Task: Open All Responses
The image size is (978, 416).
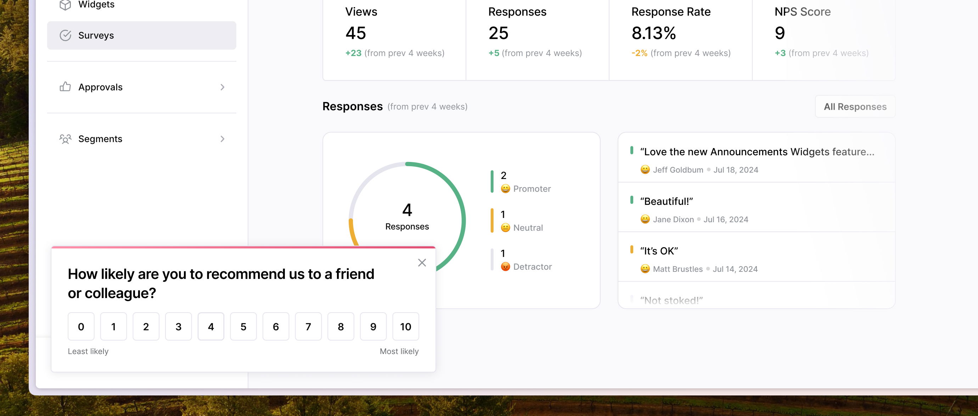Action: [855, 107]
